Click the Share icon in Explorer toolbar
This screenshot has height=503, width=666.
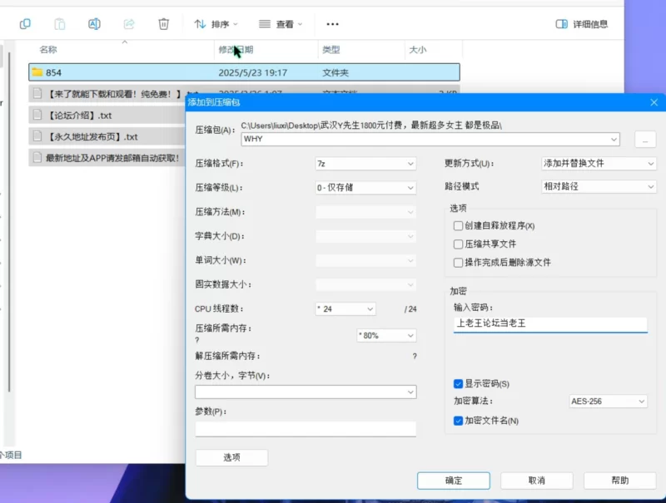click(129, 24)
